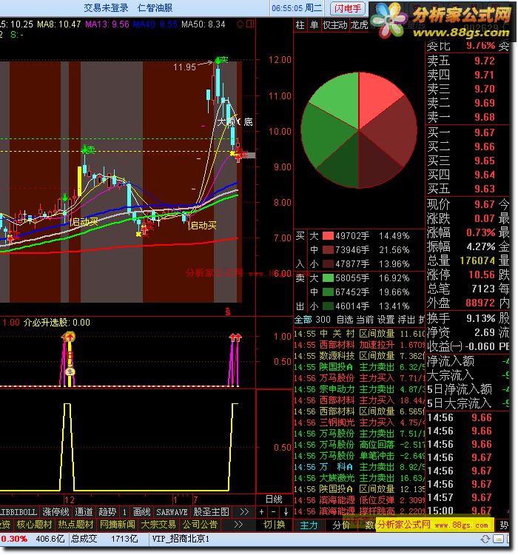Image resolution: width=518 pixels, height=555 pixels.
Task: Open the 日线 period selector
Action: pyautogui.click(x=274, y=499)
